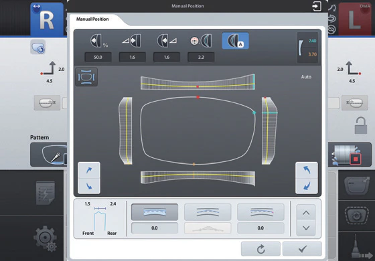Activate the automatic bevel mode icon
The image size is (375, 261).
point(235,41)
